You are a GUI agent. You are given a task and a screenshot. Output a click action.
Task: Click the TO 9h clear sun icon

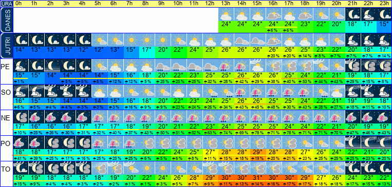click(163, 168)
